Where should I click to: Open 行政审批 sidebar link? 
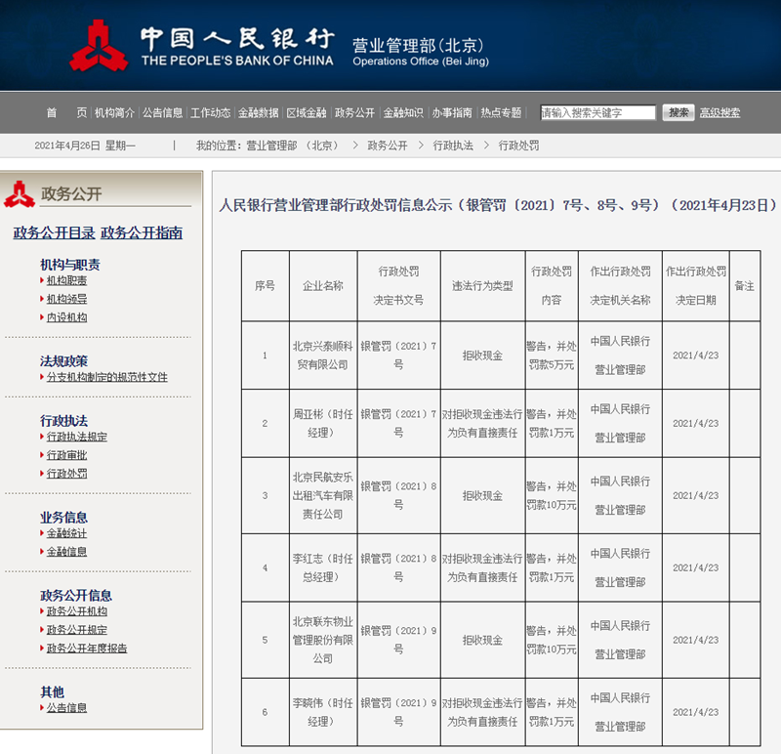tap(66, 455)
